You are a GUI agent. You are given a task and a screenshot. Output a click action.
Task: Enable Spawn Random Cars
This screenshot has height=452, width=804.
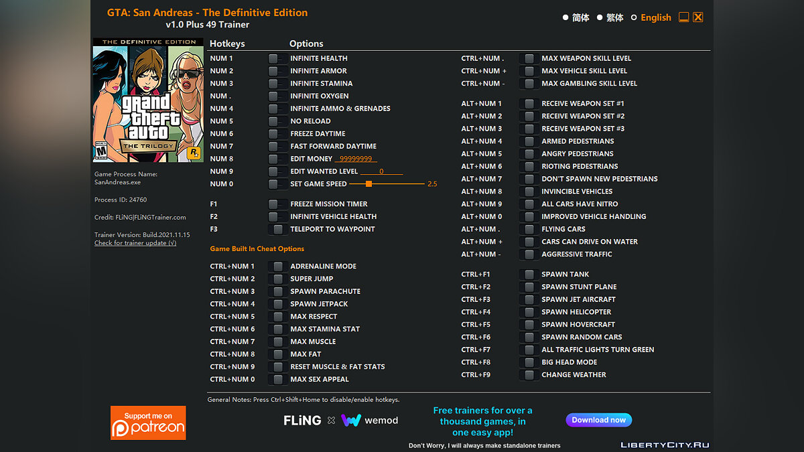pyautogui.click(x=529, y=337)
